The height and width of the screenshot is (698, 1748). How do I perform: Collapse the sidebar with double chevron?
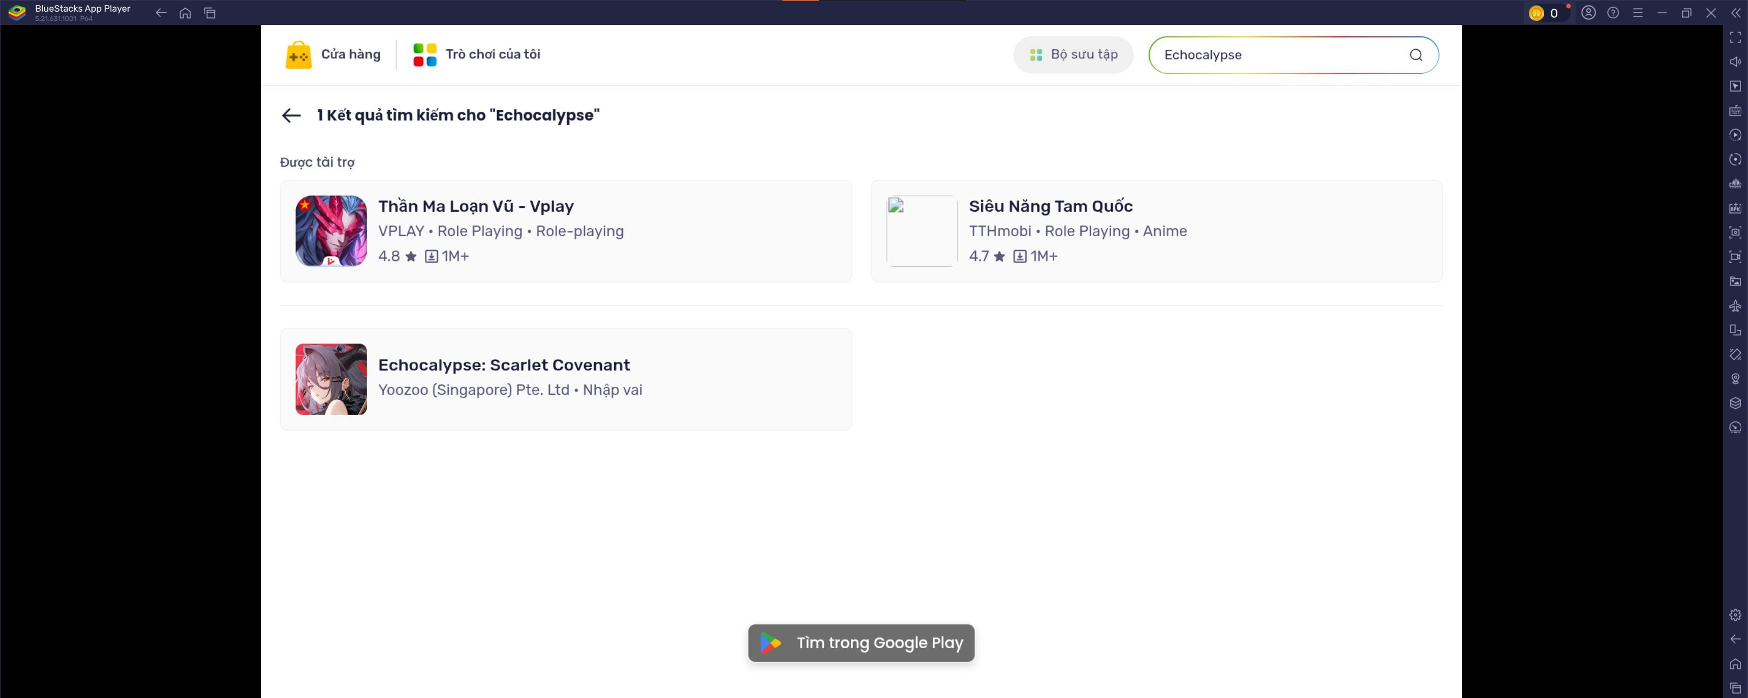pyautogui.click(x=1735, y=13)
